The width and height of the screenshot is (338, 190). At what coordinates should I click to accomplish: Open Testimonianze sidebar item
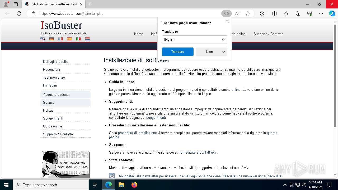65,77
